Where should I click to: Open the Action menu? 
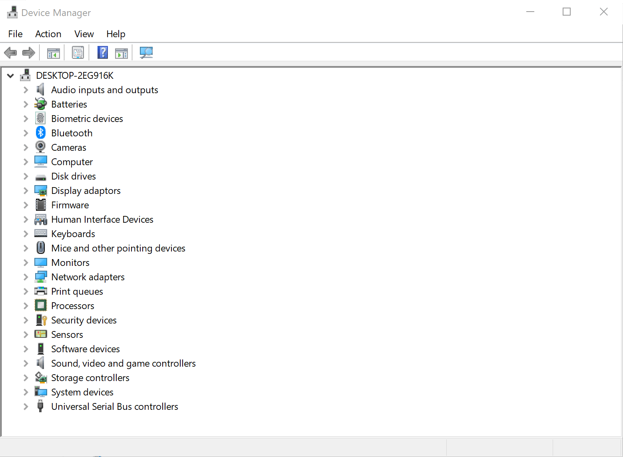click(x=48, y=34)
